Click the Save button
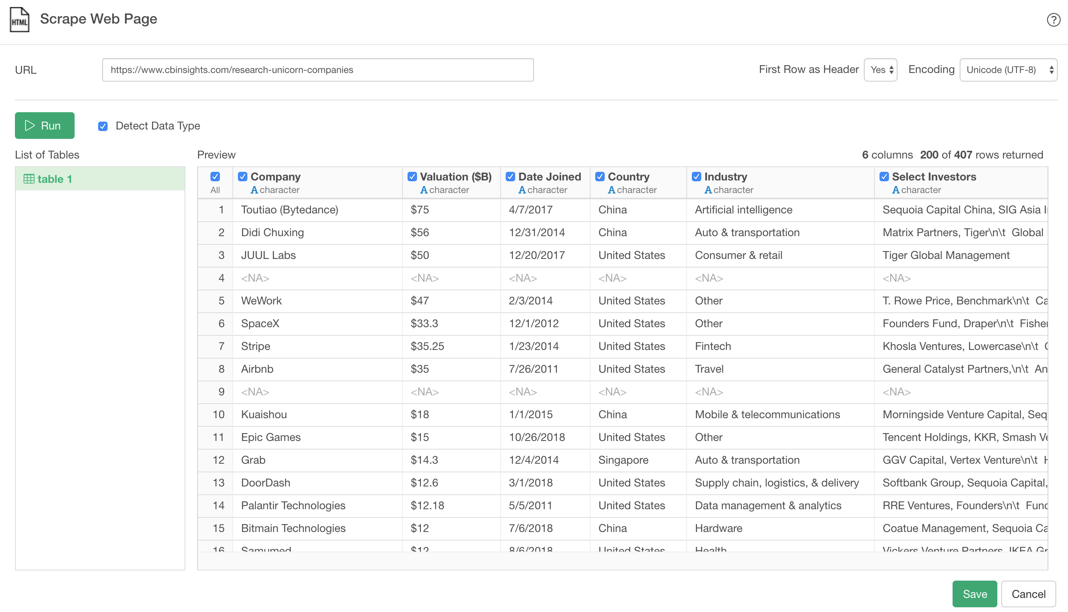The width and height of the screenshot is (1068, 612). pos(974,594)
